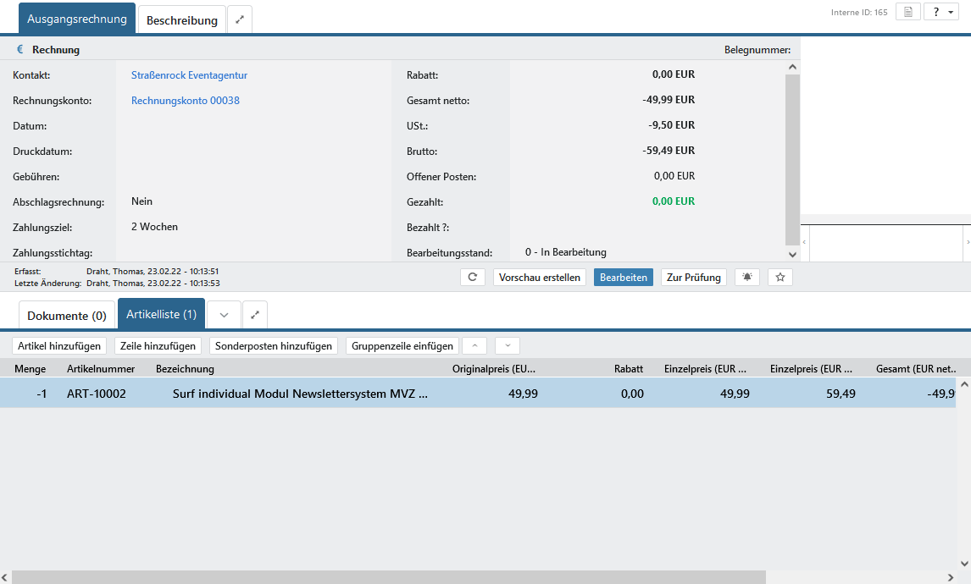This screenshot has height=584, width=971.
Task: Move article row down with down-chevron button
Action: [x=507, y=345]
